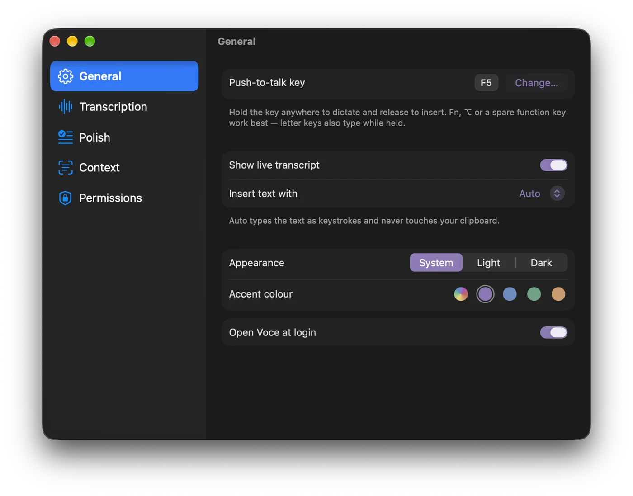
Task: Choose Light appearance
Action: pyautogui.click(x=488, y=263)
